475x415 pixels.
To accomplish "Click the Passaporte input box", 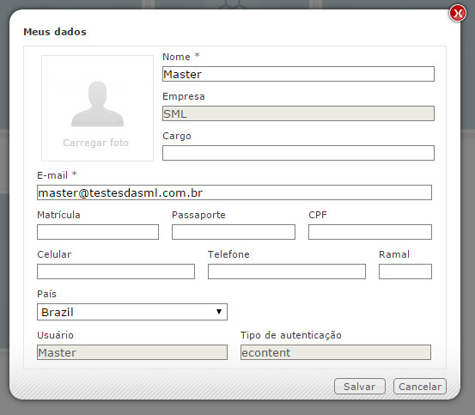I will 234,232.
